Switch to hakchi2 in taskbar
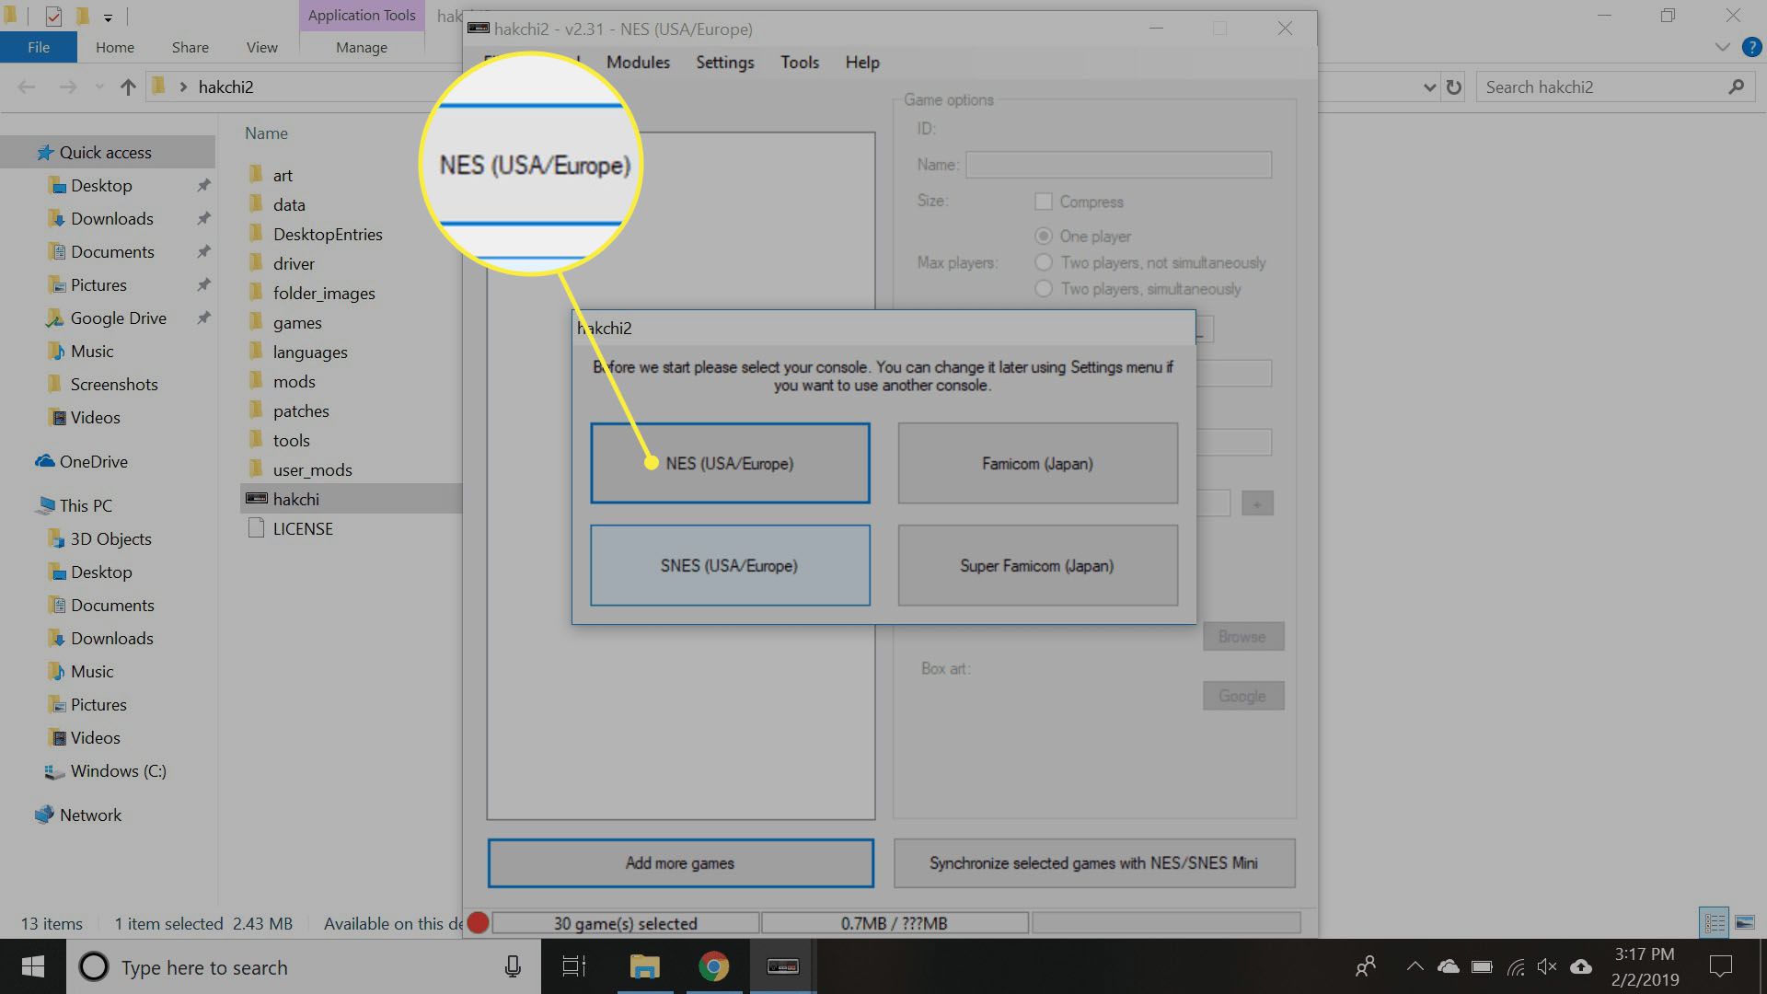1767x994 pixels. [x=783, y=966]
